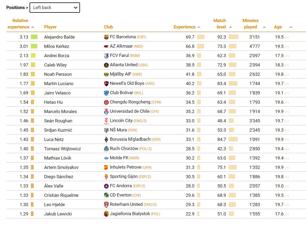Click the Player column header
The image size is (306, 225).
50,27
